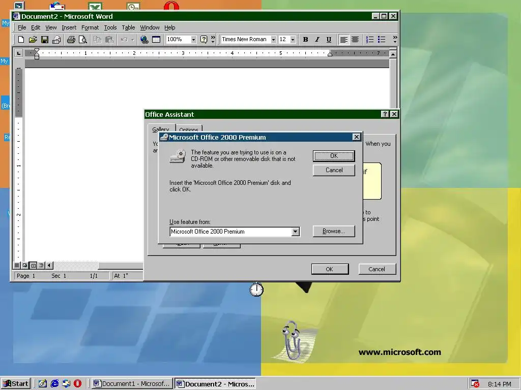This screenshot has height=390, width=521.
Task: Click Cancel in Office Assistant dialog
Action: (377, 269)
